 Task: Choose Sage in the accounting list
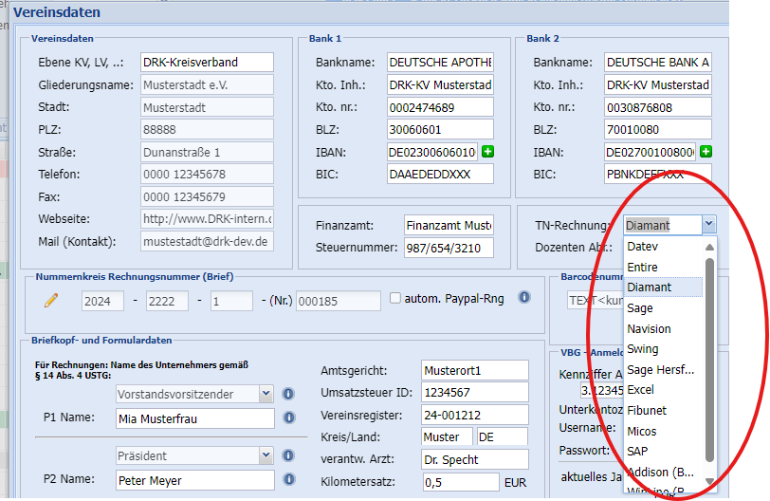pos(640,308)
